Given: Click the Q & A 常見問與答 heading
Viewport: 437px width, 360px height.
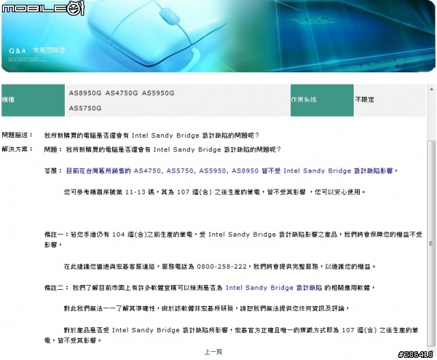Looking at the screenshot, I should point(37,50).
